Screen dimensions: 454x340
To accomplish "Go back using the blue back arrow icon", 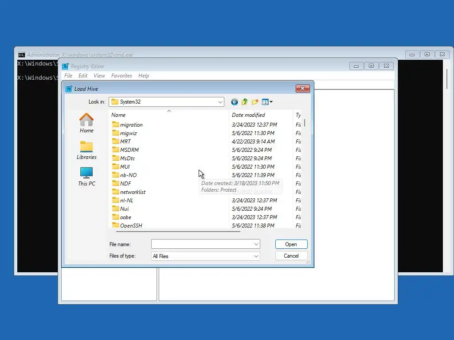I will coord(235,102).
